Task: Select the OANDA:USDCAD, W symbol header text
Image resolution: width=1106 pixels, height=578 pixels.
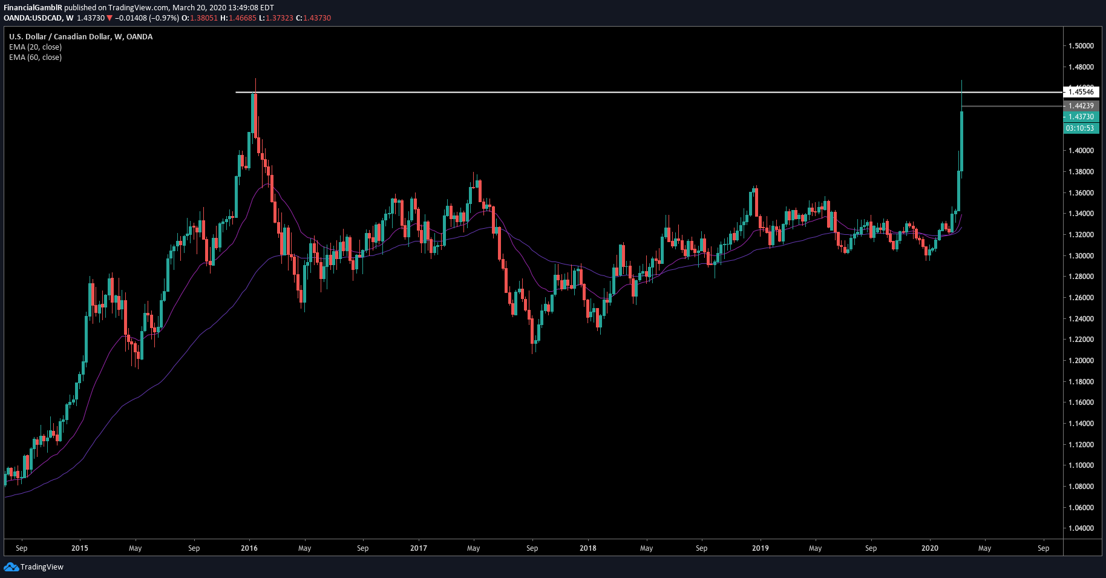Action: coord(38,18)
